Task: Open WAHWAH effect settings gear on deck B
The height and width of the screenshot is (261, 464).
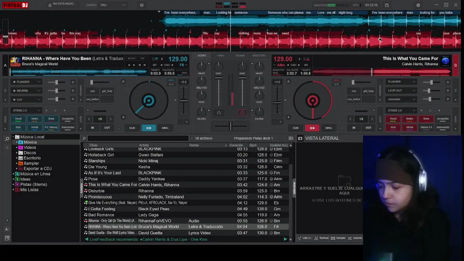Action: [x=448, y=99]
